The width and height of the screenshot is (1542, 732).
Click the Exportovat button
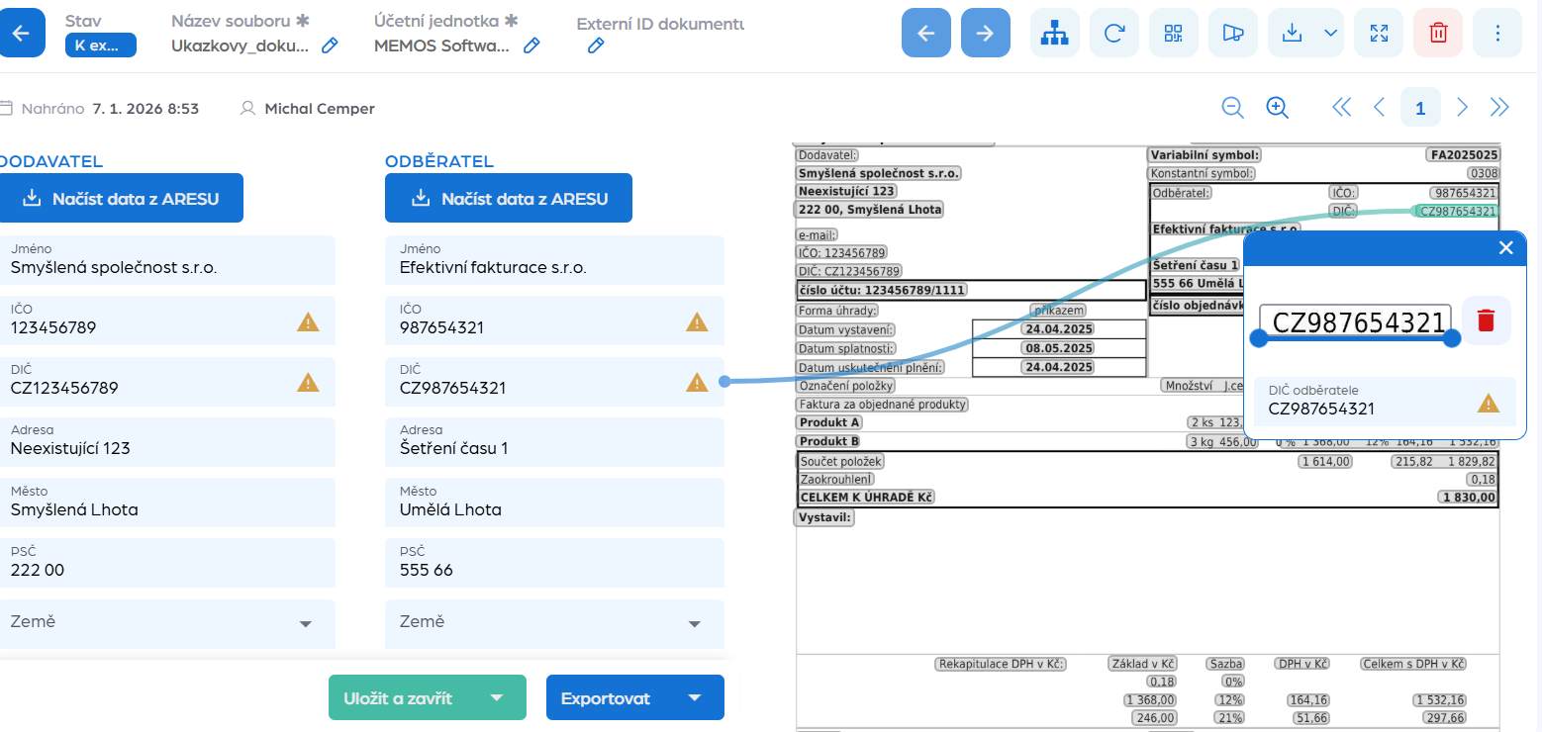point(606,697)
